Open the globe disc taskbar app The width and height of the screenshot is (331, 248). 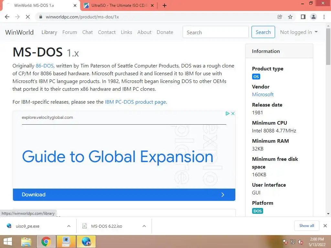click(86, 242)
